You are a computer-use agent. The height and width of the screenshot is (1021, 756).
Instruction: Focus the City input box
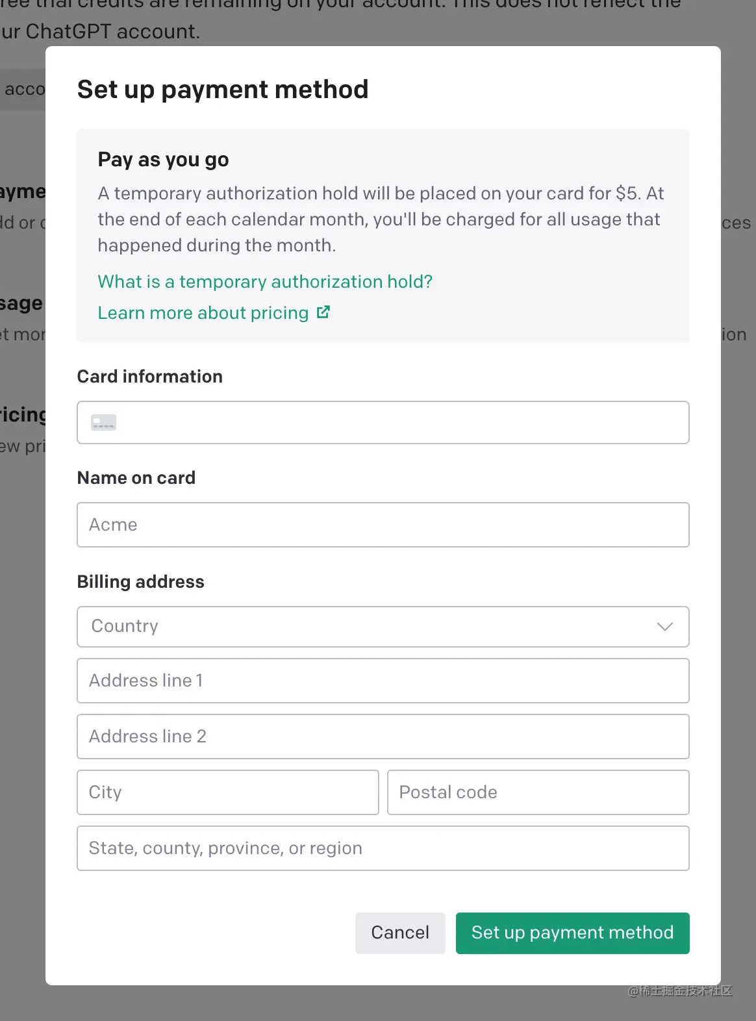(227, 792)
